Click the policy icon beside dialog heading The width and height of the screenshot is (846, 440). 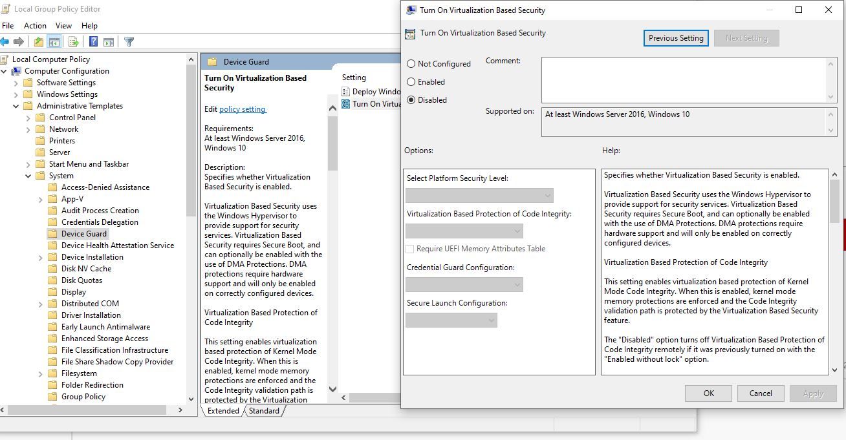(410, 34)
